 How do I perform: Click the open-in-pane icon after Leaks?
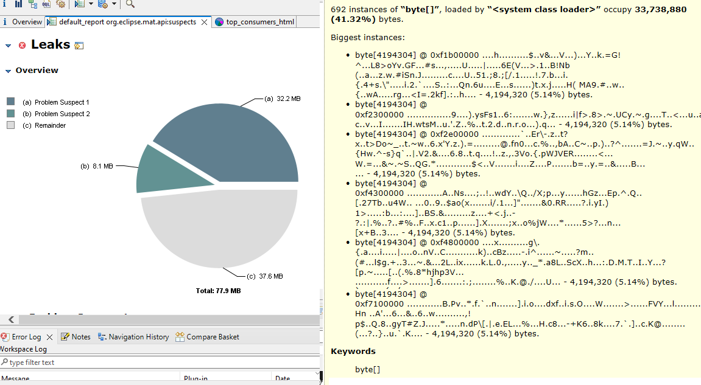[x=79, y=46]
